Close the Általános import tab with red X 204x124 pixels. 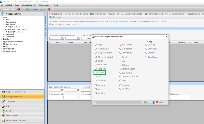coord(19,9)
